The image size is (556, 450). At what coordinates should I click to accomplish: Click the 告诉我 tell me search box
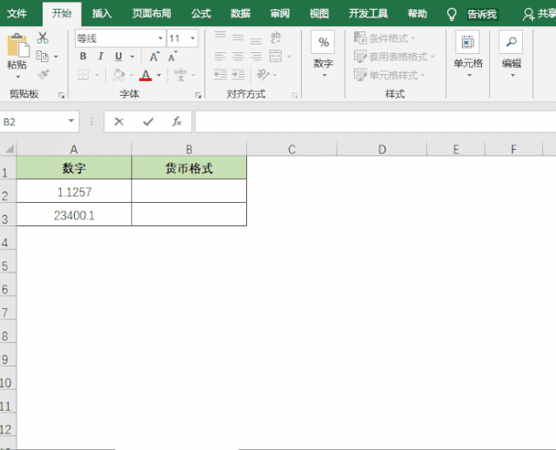(x=482, y=14)
